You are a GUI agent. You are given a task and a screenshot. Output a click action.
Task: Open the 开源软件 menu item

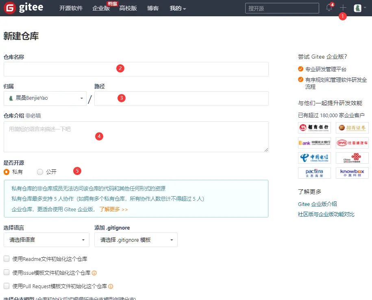[71, 8]
